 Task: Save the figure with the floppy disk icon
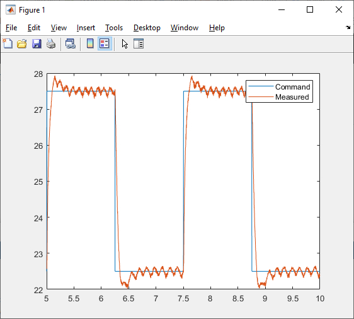click(37, 43)
